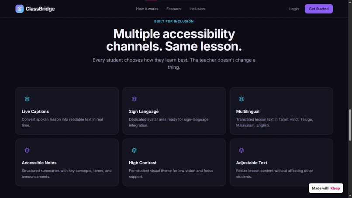Click the ClassBridge logo icon
This screenshot has width=352, height=198.
[20, 9]
